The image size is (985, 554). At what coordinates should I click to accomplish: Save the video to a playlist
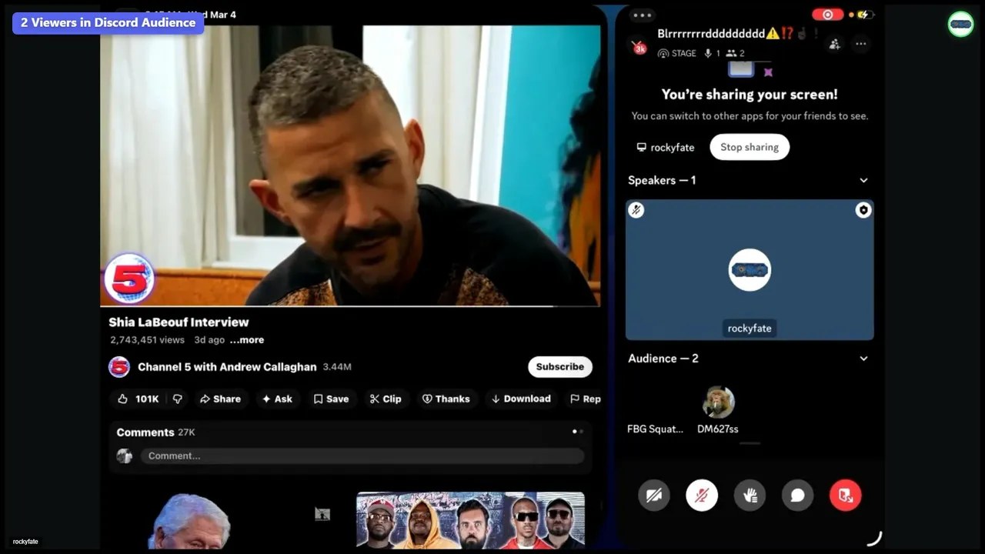pos(331,399)
